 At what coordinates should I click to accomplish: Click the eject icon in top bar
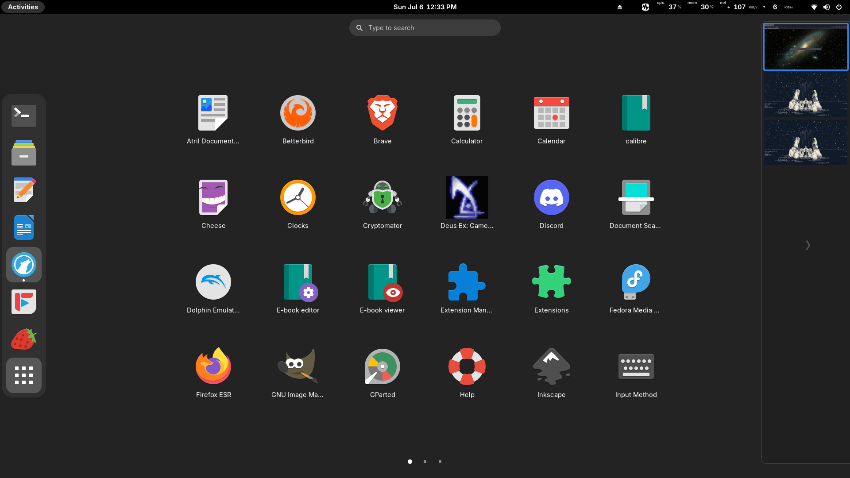click(x=620, y=7)
